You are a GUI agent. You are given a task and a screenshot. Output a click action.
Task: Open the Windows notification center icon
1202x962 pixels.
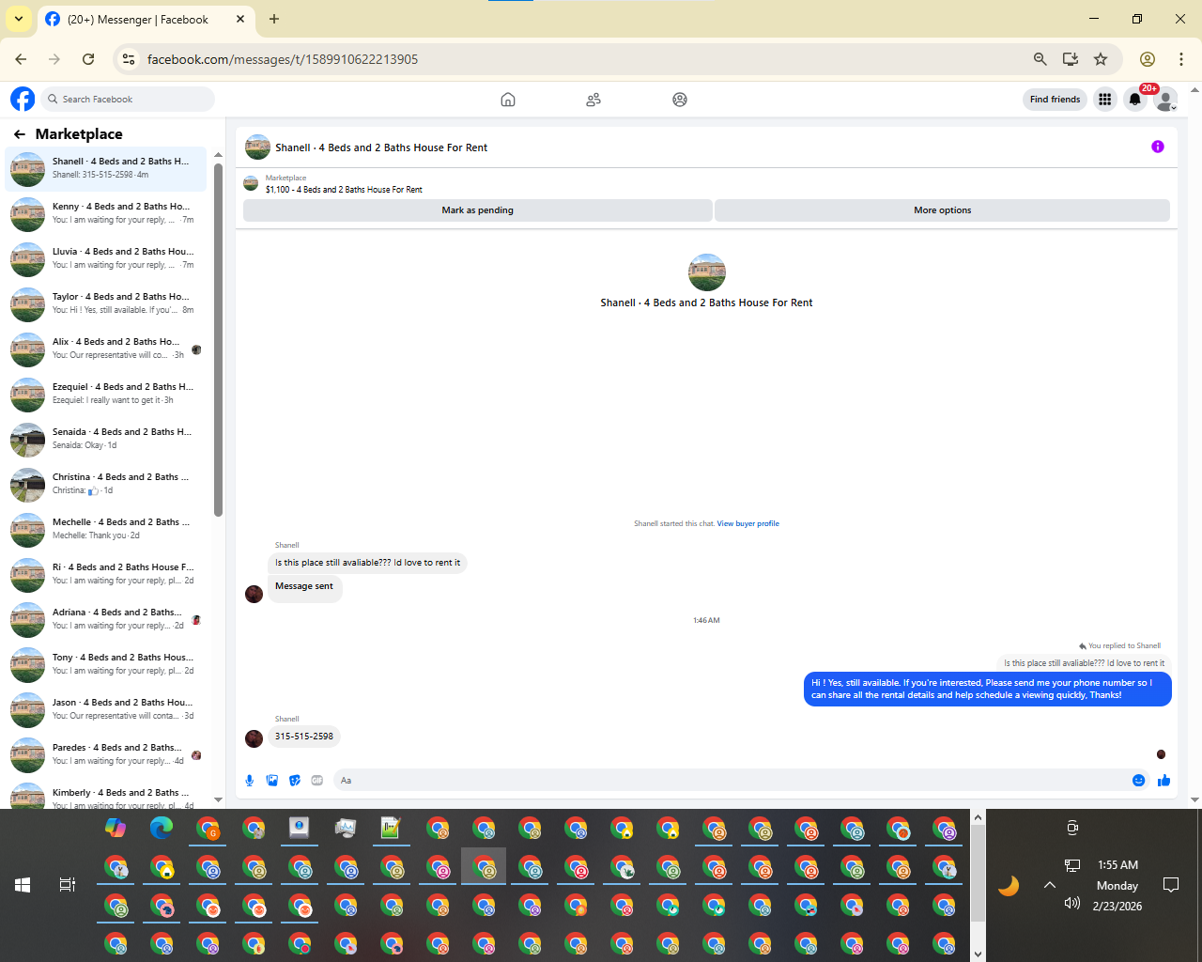coord(1171,885)
